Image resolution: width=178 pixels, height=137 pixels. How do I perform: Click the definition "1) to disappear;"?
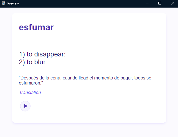(42, 54)
